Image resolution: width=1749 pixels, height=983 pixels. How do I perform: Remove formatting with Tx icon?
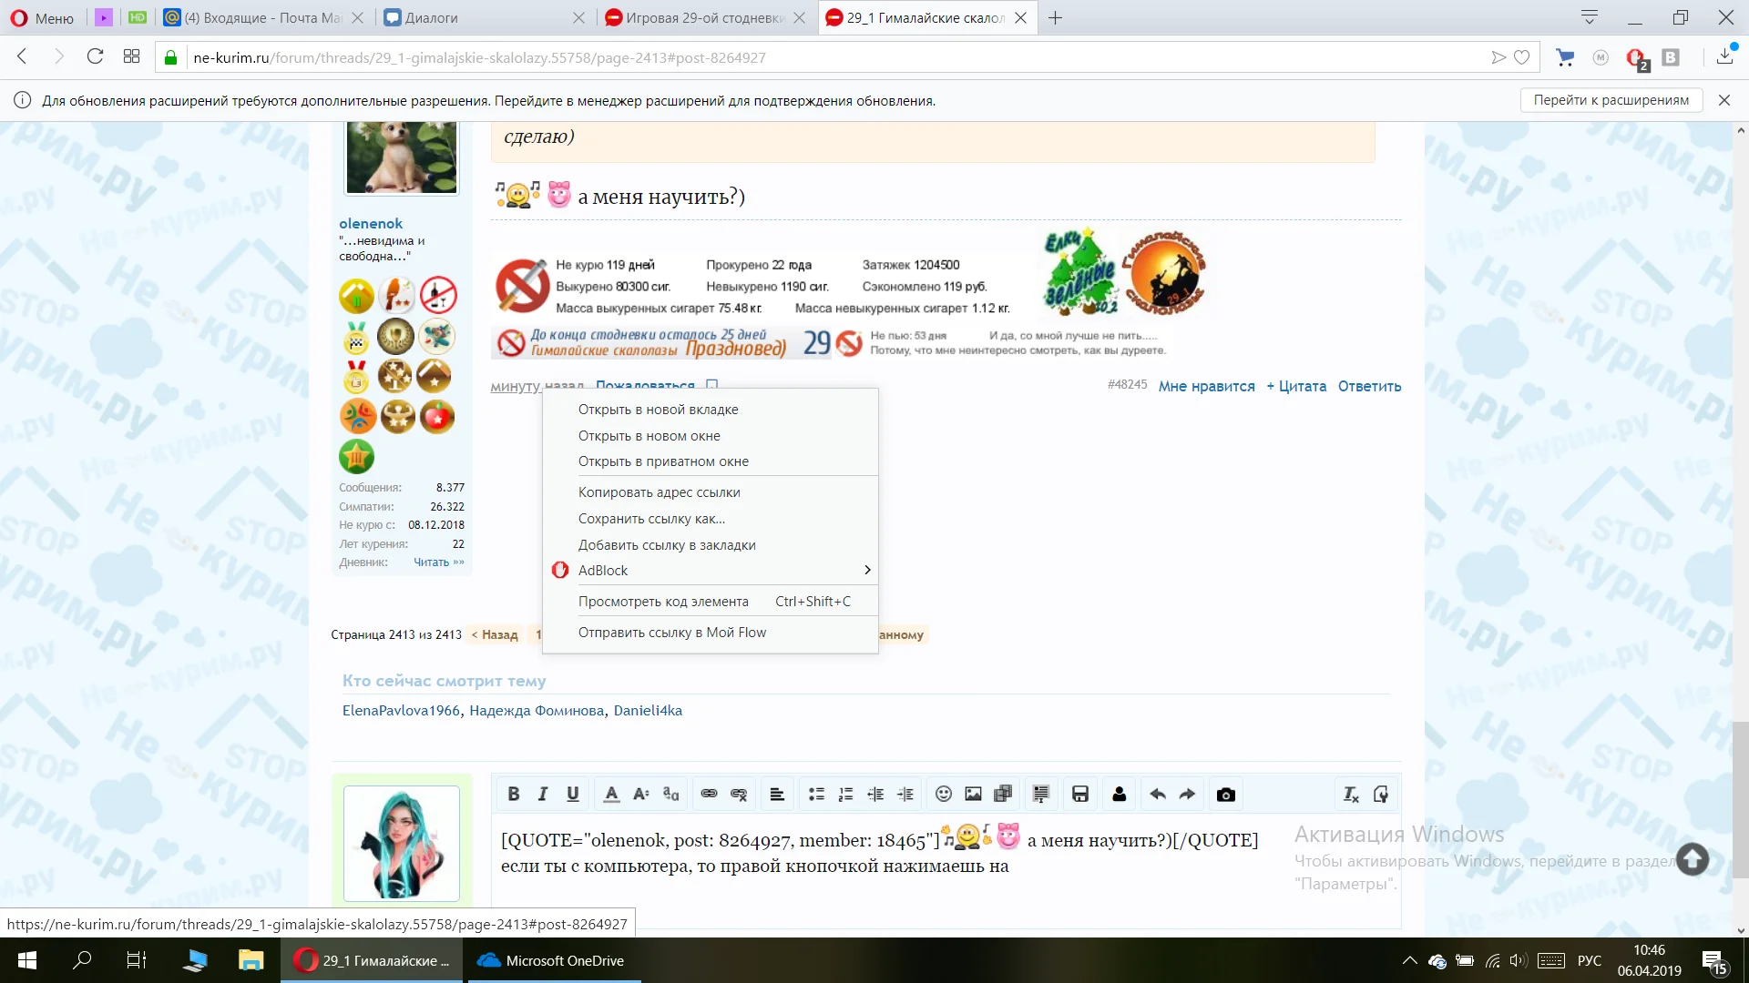pyautogui.click(x=1351, y=795)
